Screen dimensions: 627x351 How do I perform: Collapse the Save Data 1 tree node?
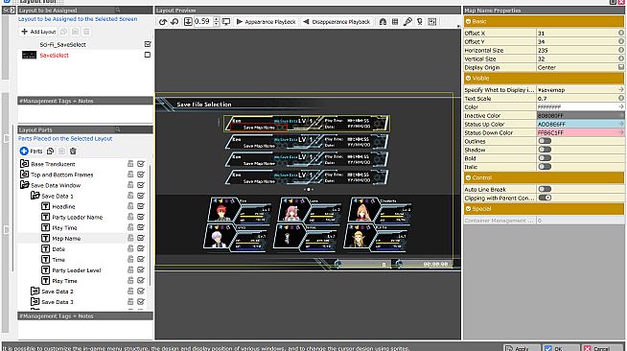pos(35,196)
